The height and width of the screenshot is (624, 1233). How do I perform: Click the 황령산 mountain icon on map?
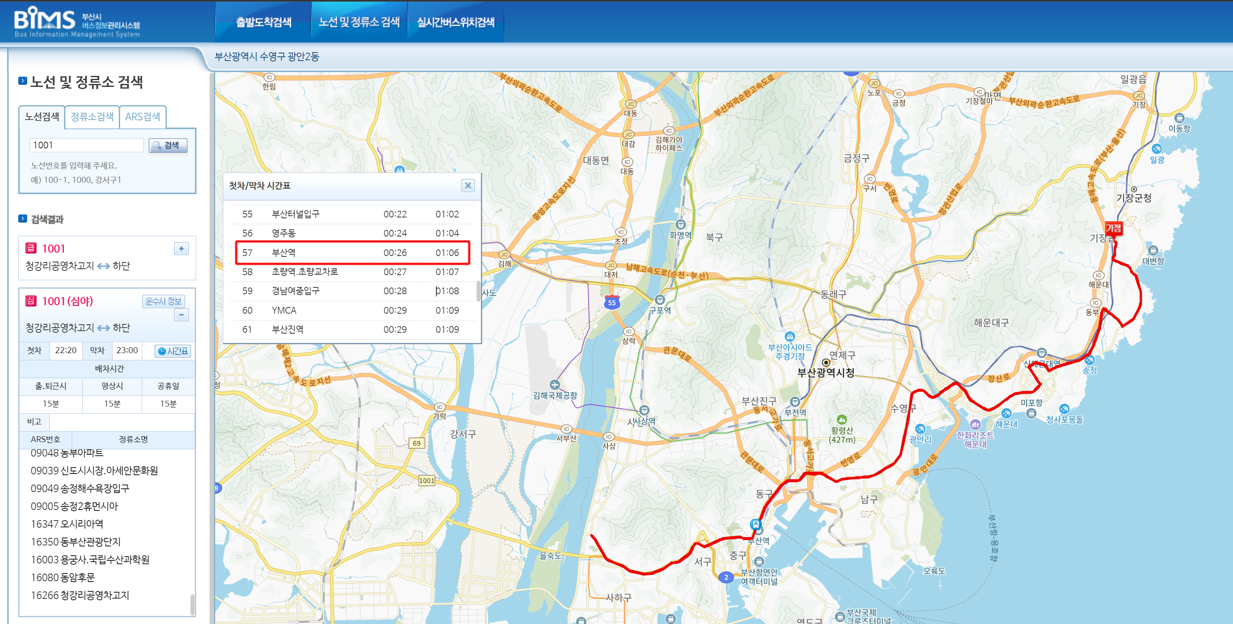tap(842, 420)
